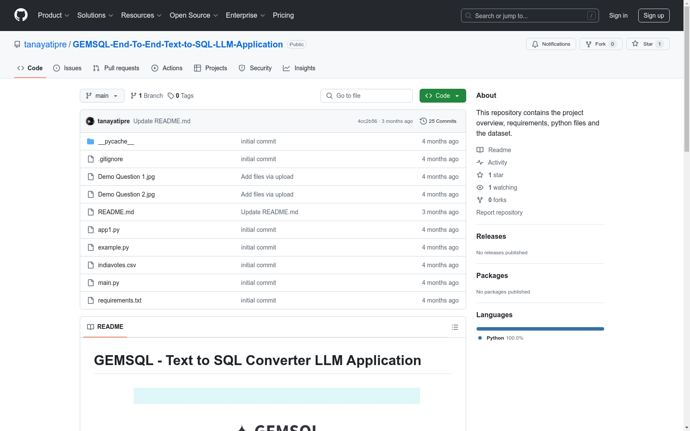Screen dimensions: 690x431
Task: Open the Projects tab
Action: 210,68
